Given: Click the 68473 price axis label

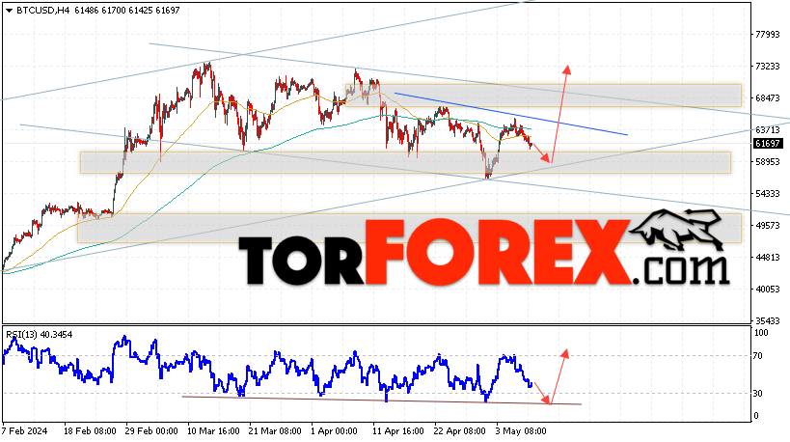Looking at the screenshot, I should tap(767, 97).
